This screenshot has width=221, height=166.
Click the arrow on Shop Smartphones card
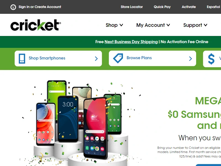click(x=96, y=58)
